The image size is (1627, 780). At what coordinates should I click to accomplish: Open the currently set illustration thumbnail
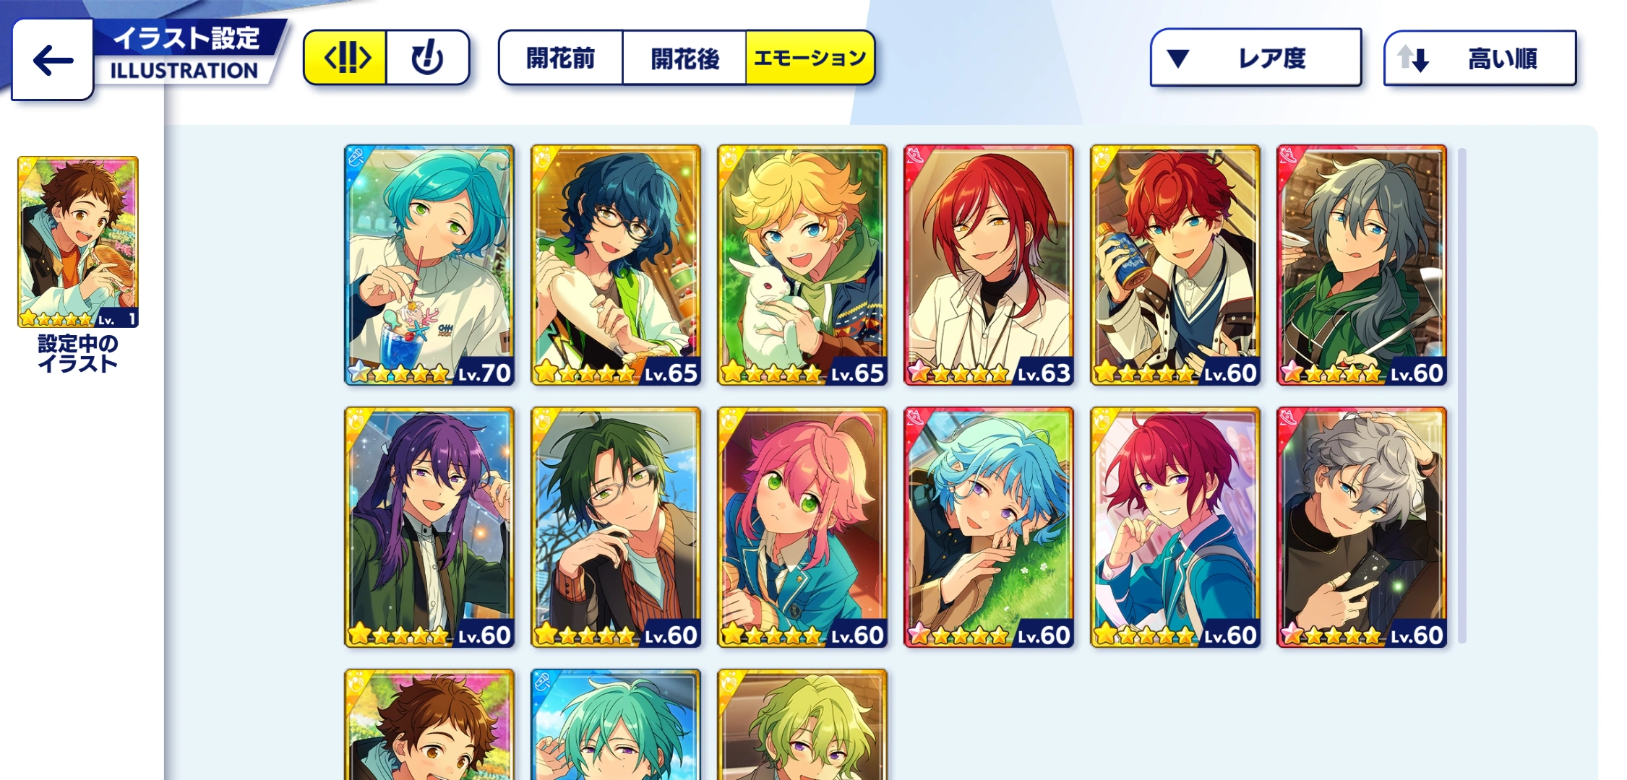click(x=78, y=242)
